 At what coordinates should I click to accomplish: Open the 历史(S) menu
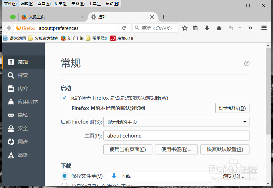[61, 4]
